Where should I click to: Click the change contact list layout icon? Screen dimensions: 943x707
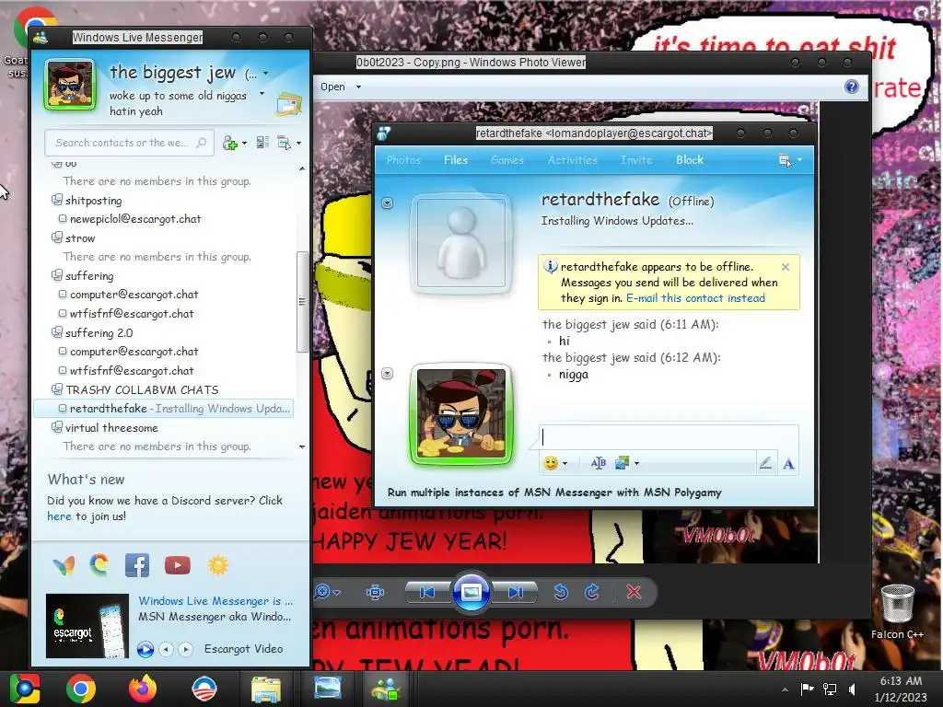pos(262,143)
